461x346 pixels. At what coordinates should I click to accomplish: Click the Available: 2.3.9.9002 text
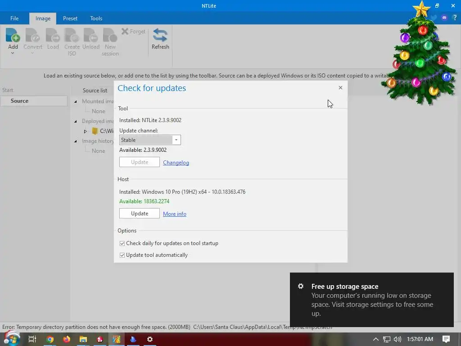pyautogui.click(x=143, y=150)
